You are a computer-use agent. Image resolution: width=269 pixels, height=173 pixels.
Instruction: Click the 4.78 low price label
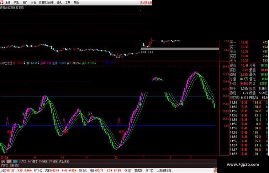tap(120, 57)
